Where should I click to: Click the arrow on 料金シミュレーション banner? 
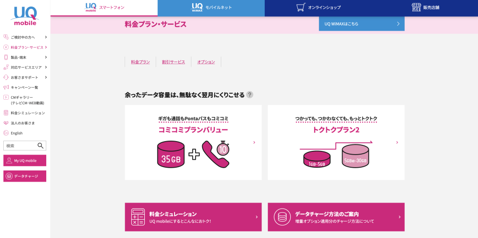[257, 217]
